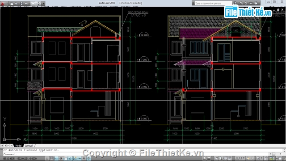Open the Favorites star panel
Image resolution: width=286 pixels, height=161 pixels.
click(251, 3)
